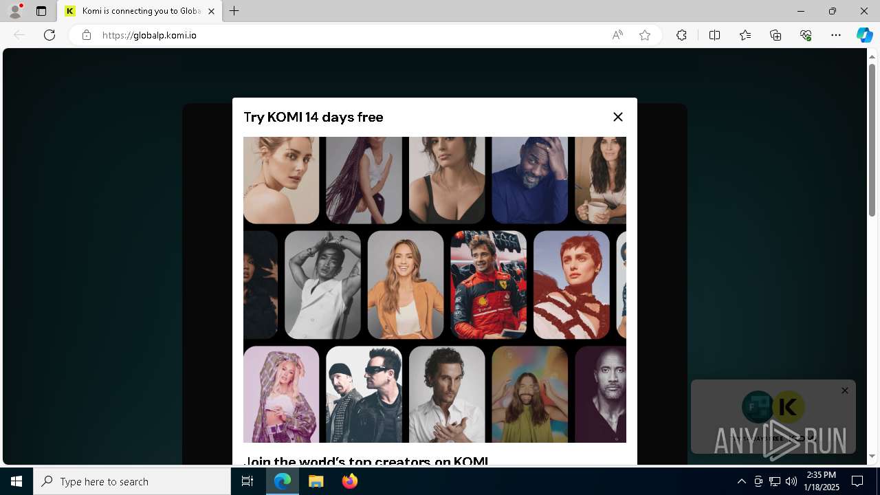
Task: Close the small video overlay at bottom right
Action: [x=845, y=390]
